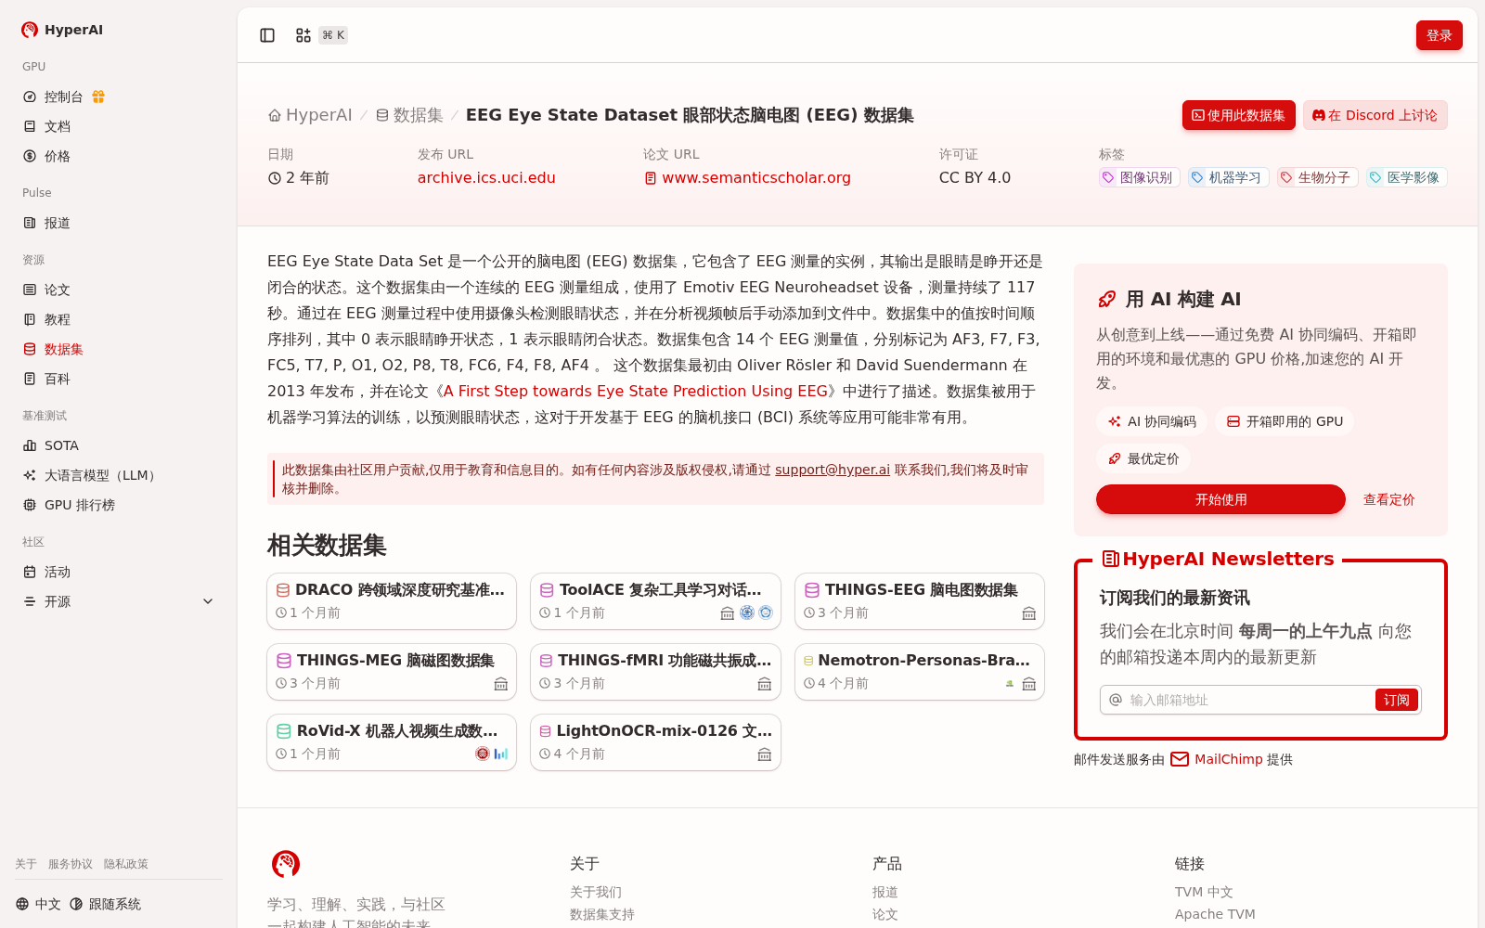This screenshot has width=1485, height=928.
Task: Open 活动 in the sidebar
Action: [x=119, y=572]
